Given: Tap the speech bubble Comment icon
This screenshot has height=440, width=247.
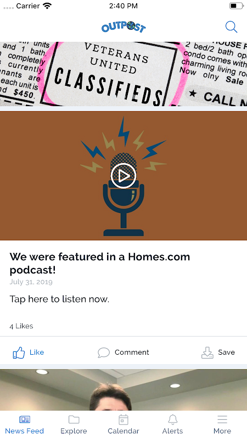Looking at the screenshot, I should tap(104, 353).
